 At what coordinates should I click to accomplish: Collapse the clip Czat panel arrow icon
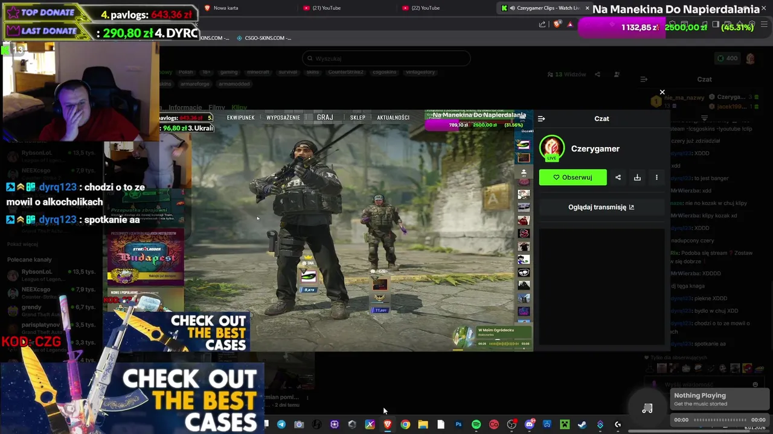[541, 119]
